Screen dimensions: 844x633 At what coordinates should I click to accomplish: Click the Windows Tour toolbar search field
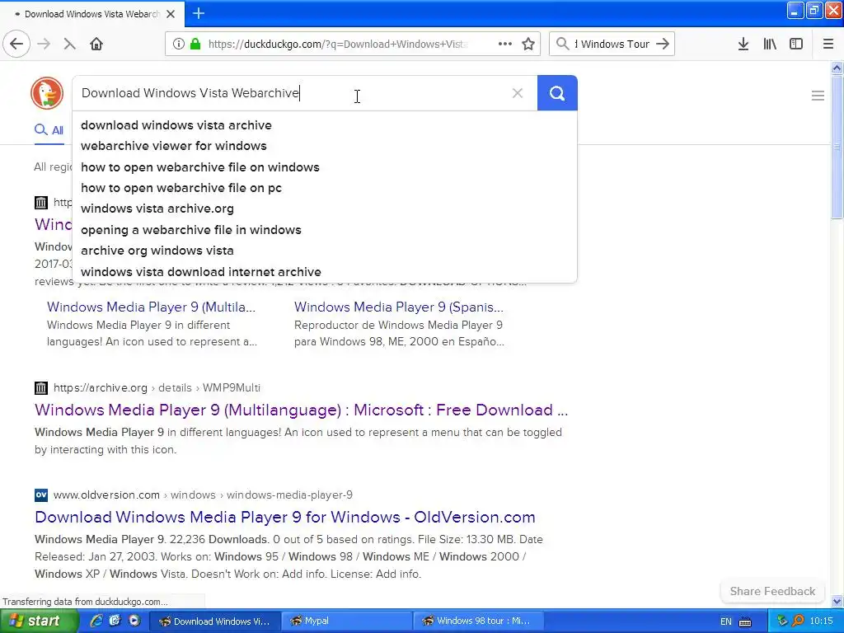point(613,45)
